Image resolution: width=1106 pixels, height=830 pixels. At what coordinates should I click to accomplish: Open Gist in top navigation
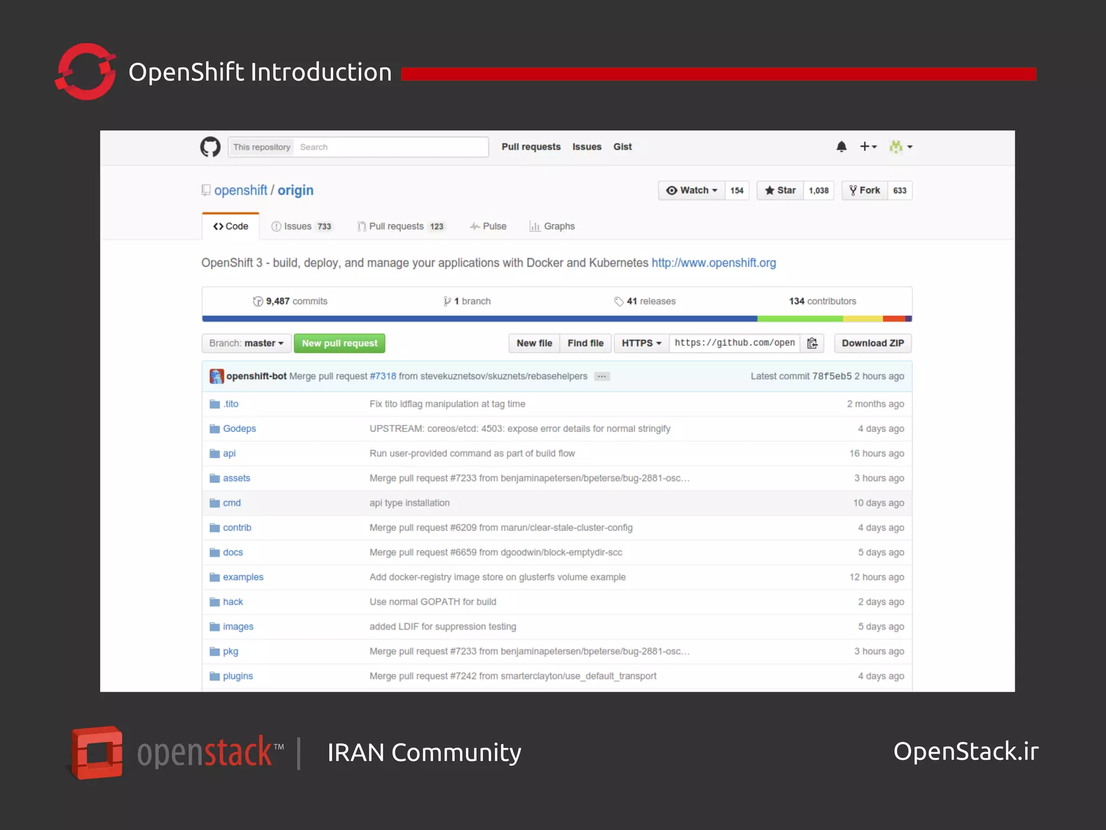point(622,147)
